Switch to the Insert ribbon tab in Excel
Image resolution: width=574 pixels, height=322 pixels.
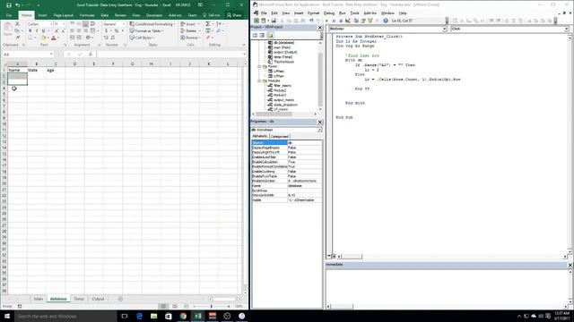click(x=42, y=15)
